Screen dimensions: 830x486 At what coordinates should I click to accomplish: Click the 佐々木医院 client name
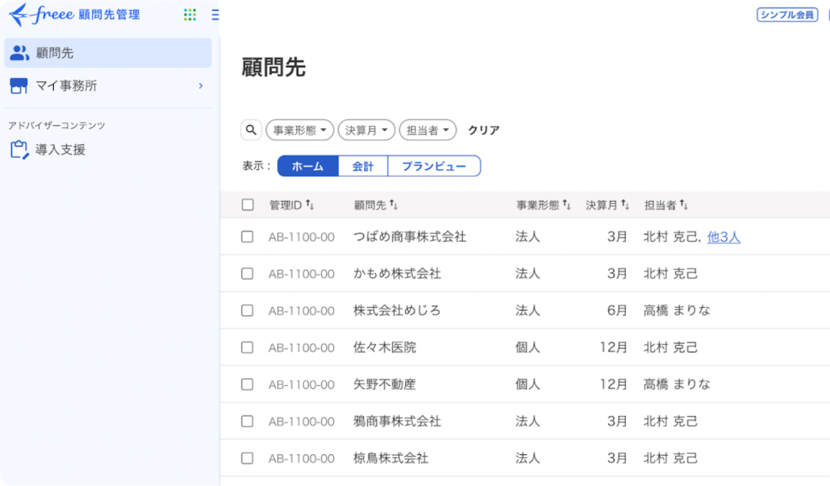point(385,347)
